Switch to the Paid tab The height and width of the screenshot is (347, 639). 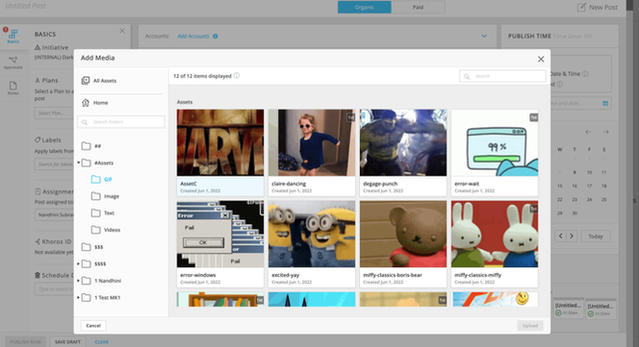point(418,8)
